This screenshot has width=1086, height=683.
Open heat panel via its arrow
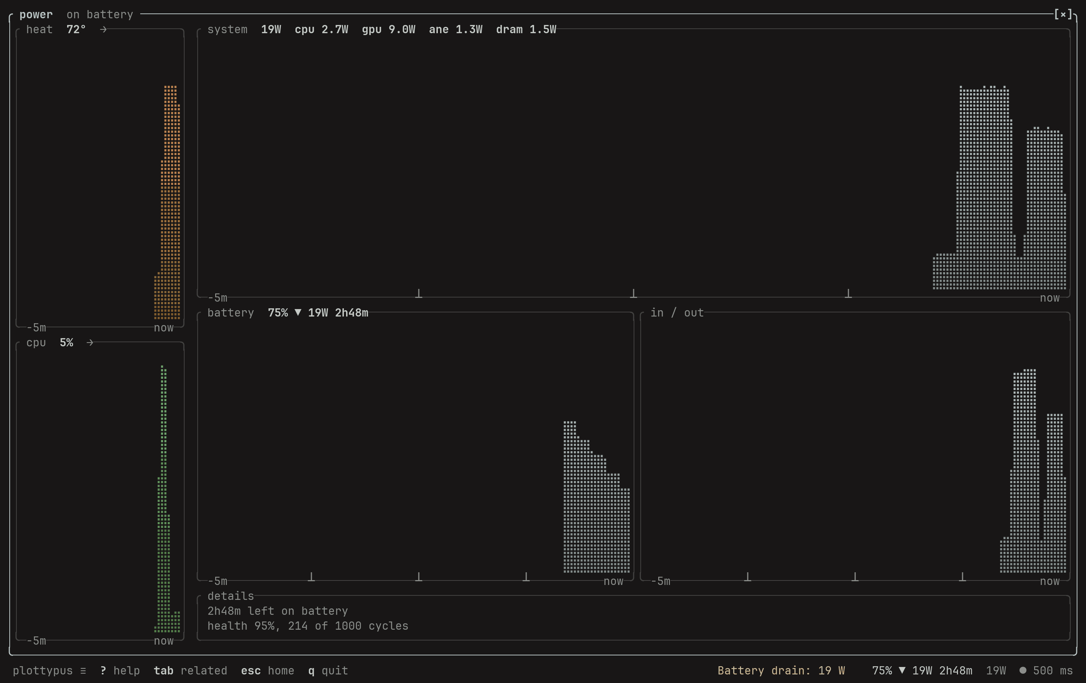tap(103, 29)
